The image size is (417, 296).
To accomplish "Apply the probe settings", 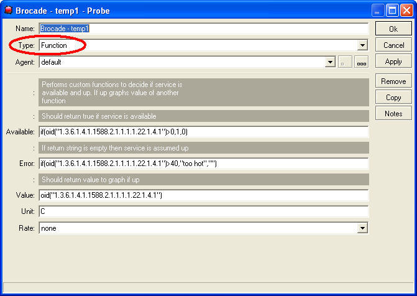I will [393, 61].
